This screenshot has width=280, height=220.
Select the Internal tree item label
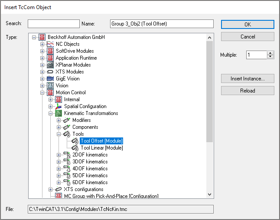[x=72, y=99]
